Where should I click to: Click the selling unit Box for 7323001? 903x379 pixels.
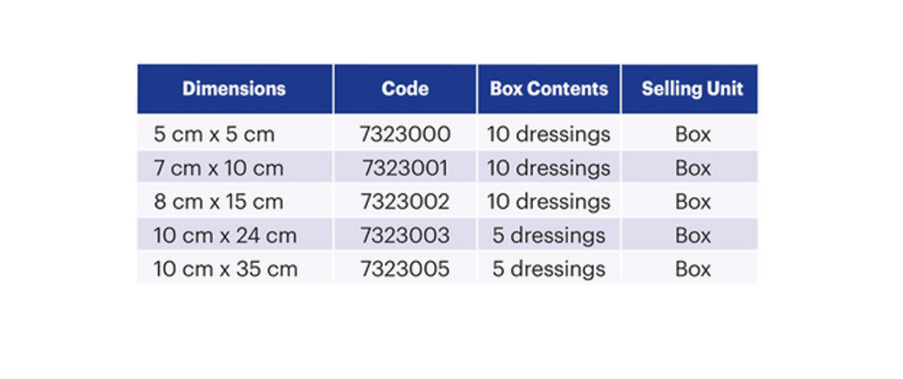point(693,168)
